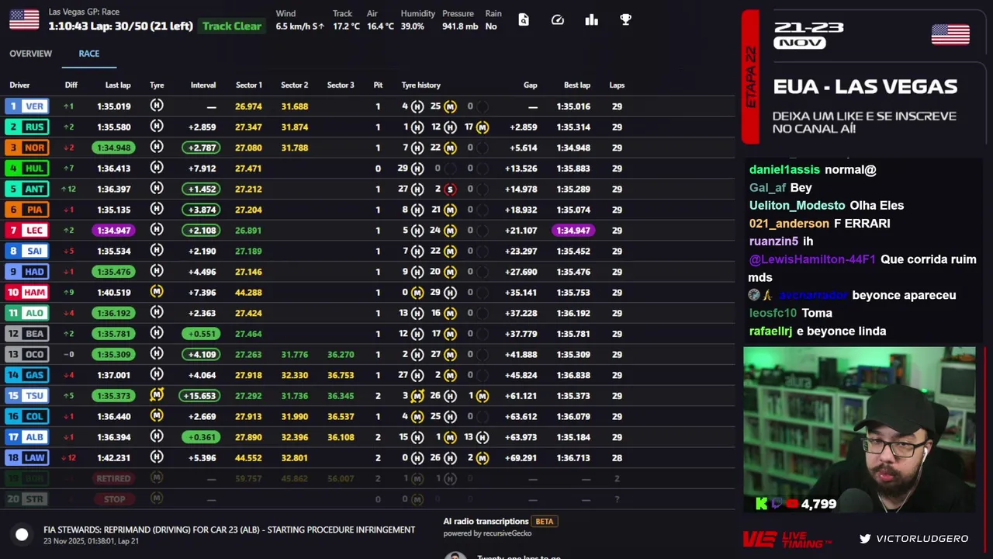Click the hard tyre icon in PIA row
993x559 pixels.
[x=157, y=209]
